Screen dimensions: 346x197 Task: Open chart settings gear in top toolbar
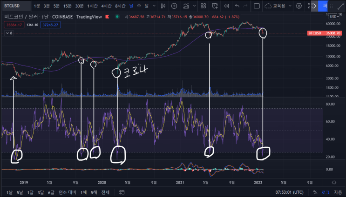coord(299,6)
